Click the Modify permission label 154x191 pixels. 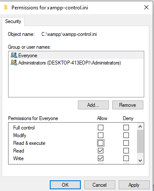20,135
